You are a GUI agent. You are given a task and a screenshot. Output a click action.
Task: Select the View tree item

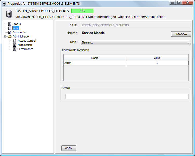point(16,28)
